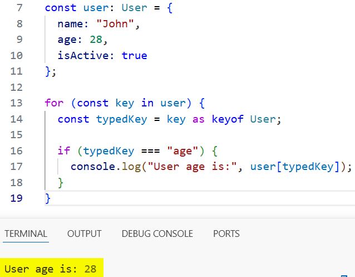Click line number 19 in gutter
This screenshot has height=277, width=355.
[x=17, y=198]
